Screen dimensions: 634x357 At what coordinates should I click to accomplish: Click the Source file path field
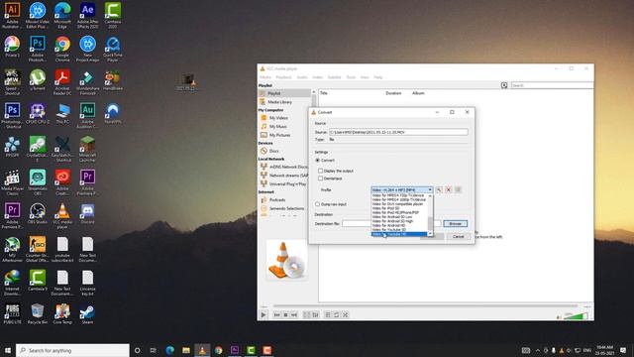coord(398,132)
